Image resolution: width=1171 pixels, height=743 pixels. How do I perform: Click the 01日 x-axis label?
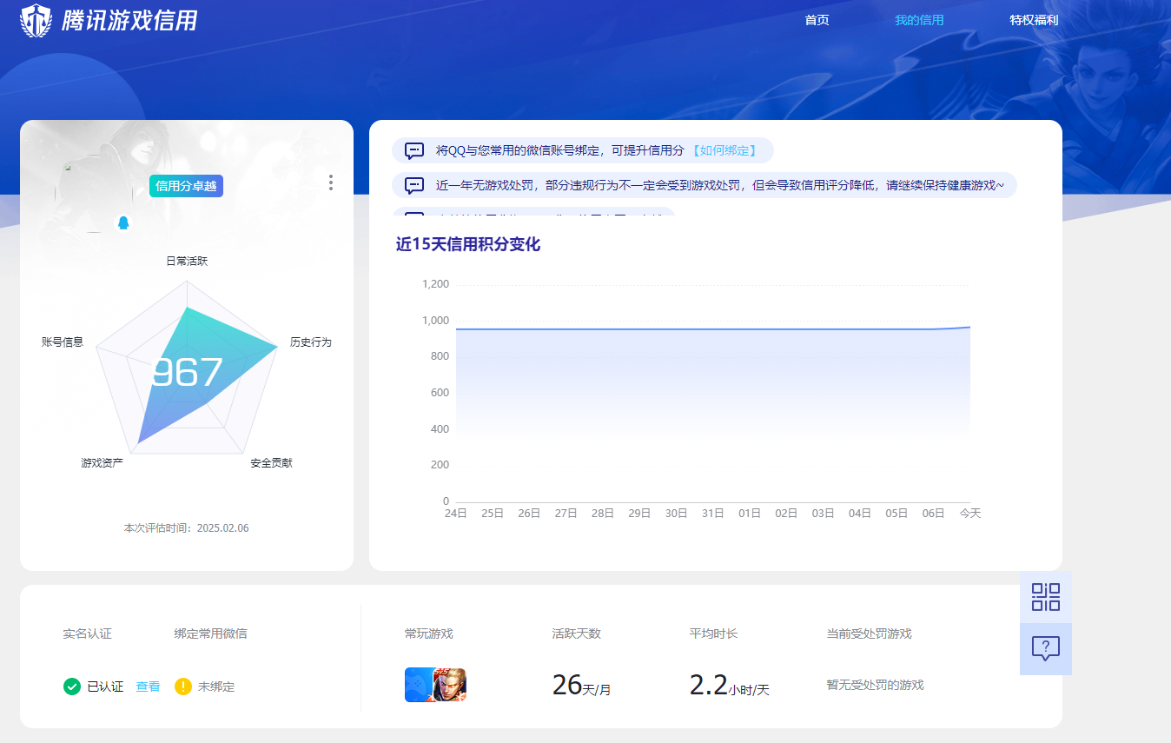click(750, 514)
